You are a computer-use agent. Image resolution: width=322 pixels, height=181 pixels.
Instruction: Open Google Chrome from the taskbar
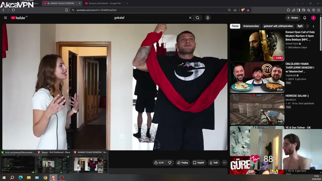coord(45,178)
